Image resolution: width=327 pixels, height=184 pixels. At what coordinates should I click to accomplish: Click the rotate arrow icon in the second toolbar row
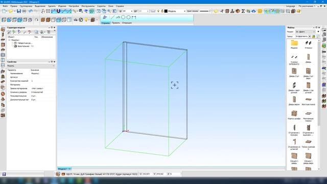(x=36, y=20)
